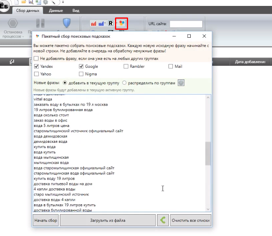Viewport: 272px width, 236px height.
Task: Click the line '19 литров бутилированная вода'
Action: (x=63, y=110)
